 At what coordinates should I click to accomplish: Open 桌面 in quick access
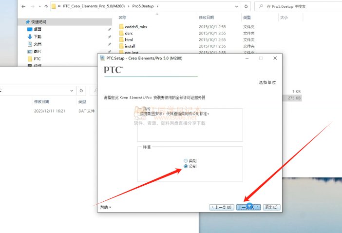point(38,29)
